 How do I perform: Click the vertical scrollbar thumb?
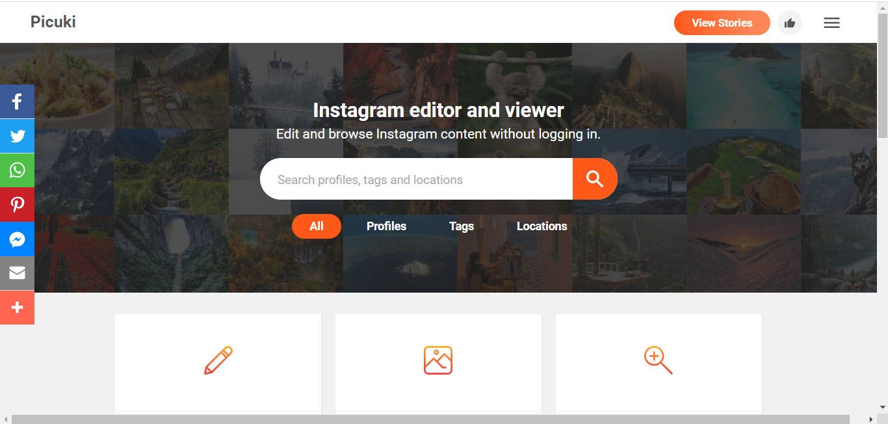point(882,74)
